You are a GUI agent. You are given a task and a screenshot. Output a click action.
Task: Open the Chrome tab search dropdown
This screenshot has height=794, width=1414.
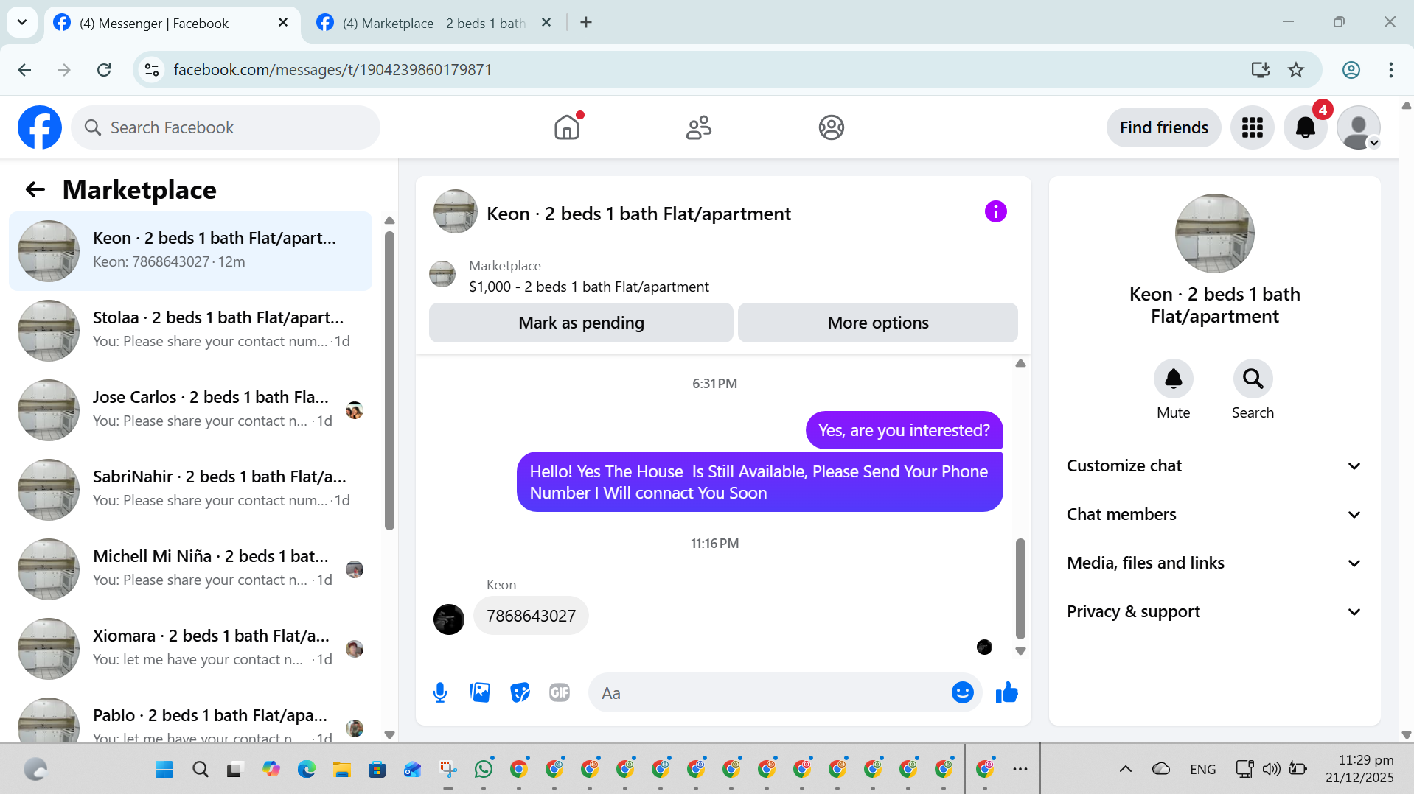pos(22,22)
